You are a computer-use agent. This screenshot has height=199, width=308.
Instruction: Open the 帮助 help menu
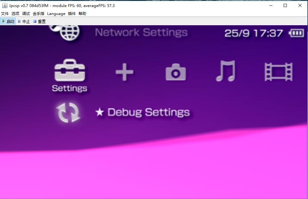coord(82,14)
